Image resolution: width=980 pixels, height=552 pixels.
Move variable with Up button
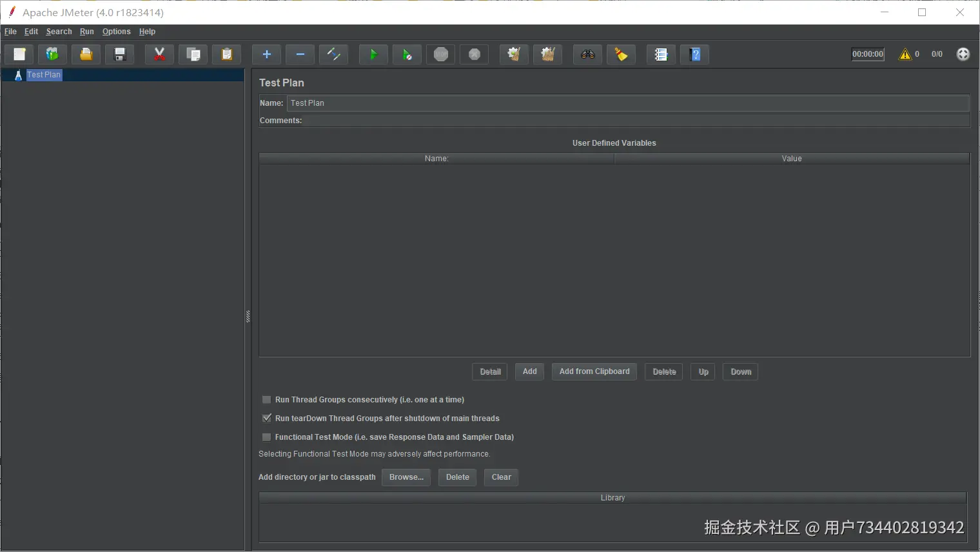pyautogui.click(x=703, y=372)
